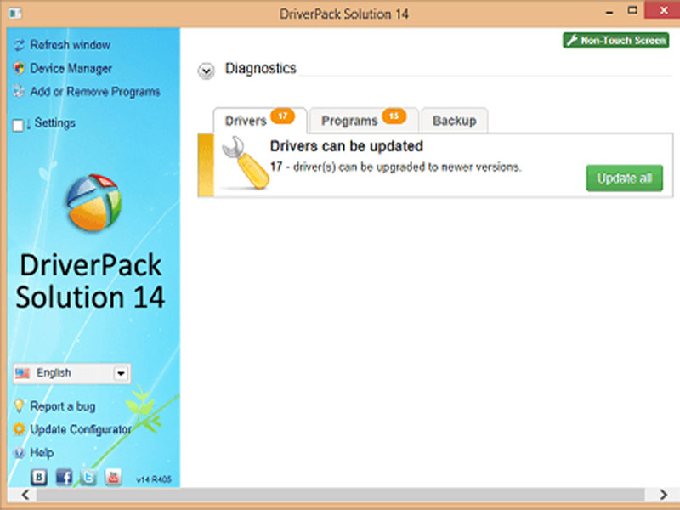Screen dimensions: 680x510
Task: Switch to the Backup tab
Action: pyautogui.click(x=455, y=121)
